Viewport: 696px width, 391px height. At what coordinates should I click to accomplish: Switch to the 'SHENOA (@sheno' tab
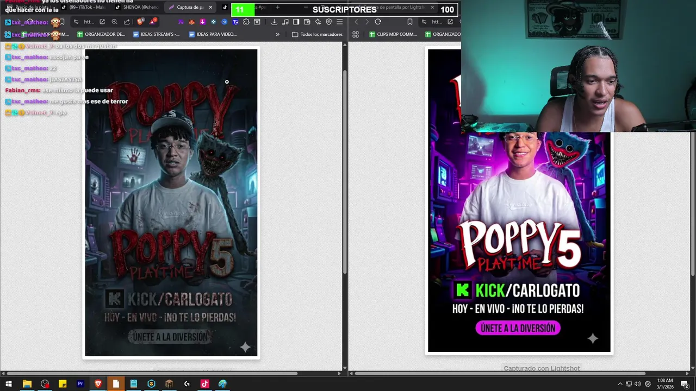[136, 7]
